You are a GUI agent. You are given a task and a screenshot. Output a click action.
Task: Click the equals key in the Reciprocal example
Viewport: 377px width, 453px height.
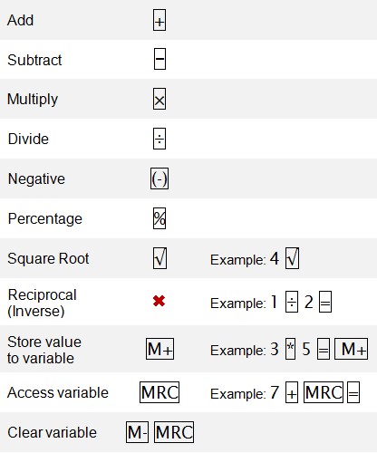(325, 302)
